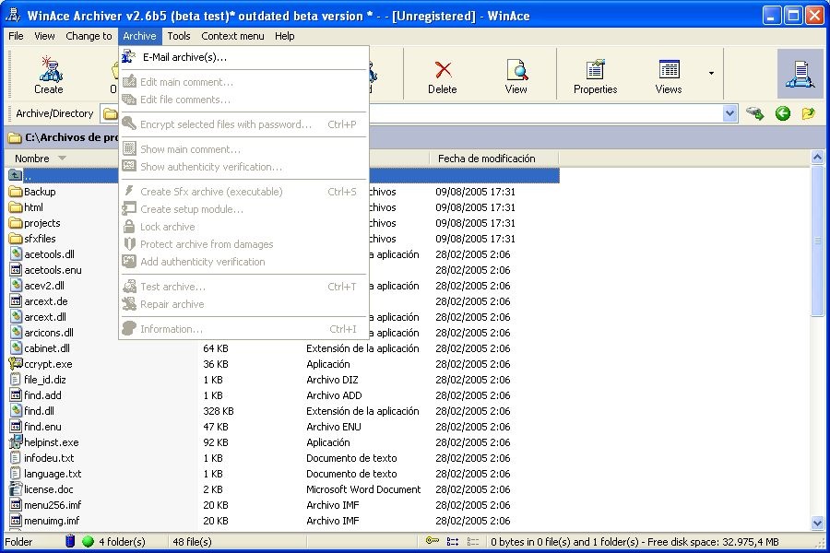Click the network drive icon beside address bar
The image size is (830, 553).
[x=756, y=113]
